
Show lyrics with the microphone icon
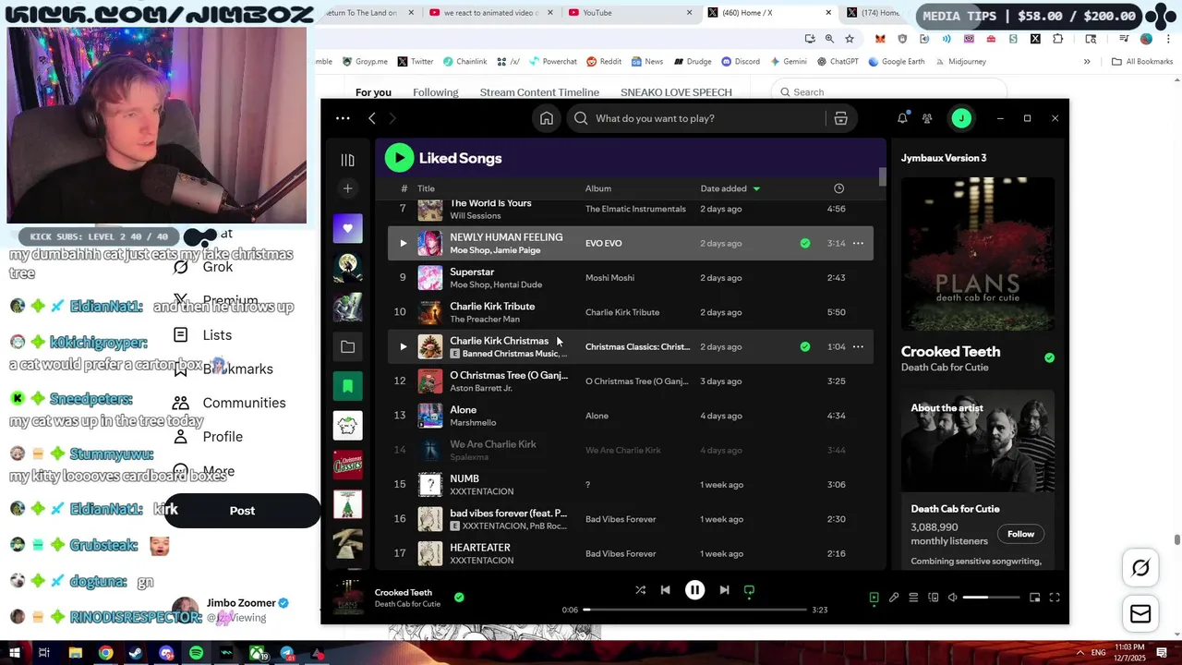pos(894,598)
